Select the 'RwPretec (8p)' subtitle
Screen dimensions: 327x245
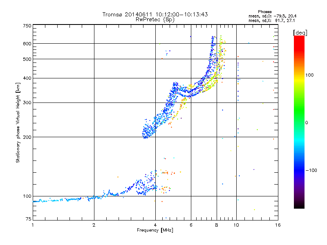tap(155, 20)
